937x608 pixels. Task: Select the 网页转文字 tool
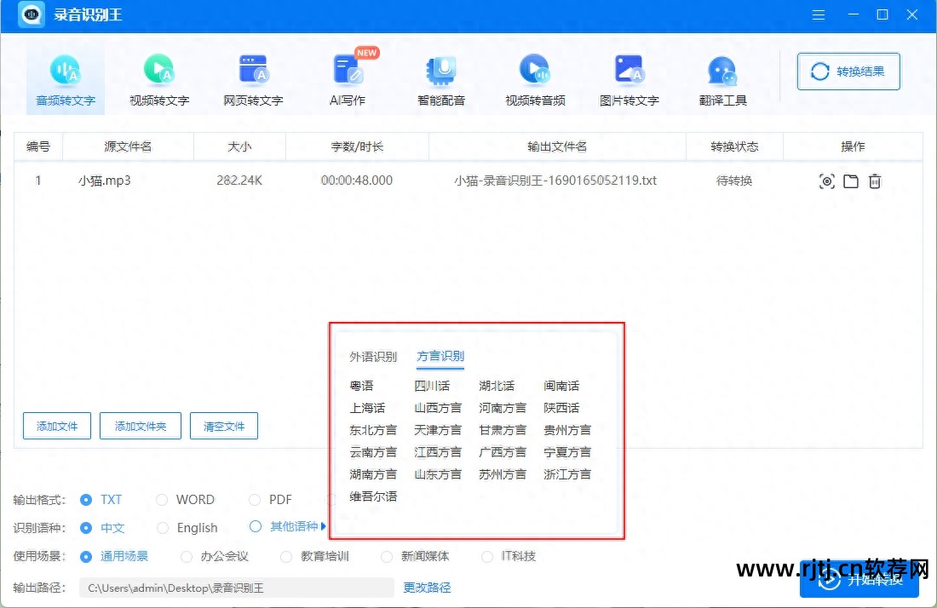coord(252,78)
